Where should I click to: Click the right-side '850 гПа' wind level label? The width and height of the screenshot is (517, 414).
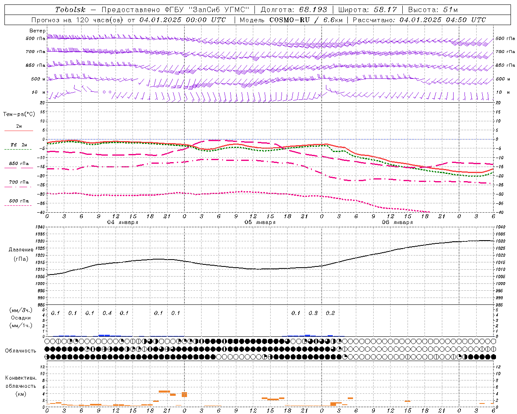pos(505,65)
